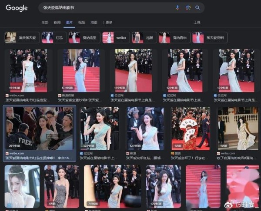
Task: Open the 17小时前 image on red stairs
Action: (81, 70)
